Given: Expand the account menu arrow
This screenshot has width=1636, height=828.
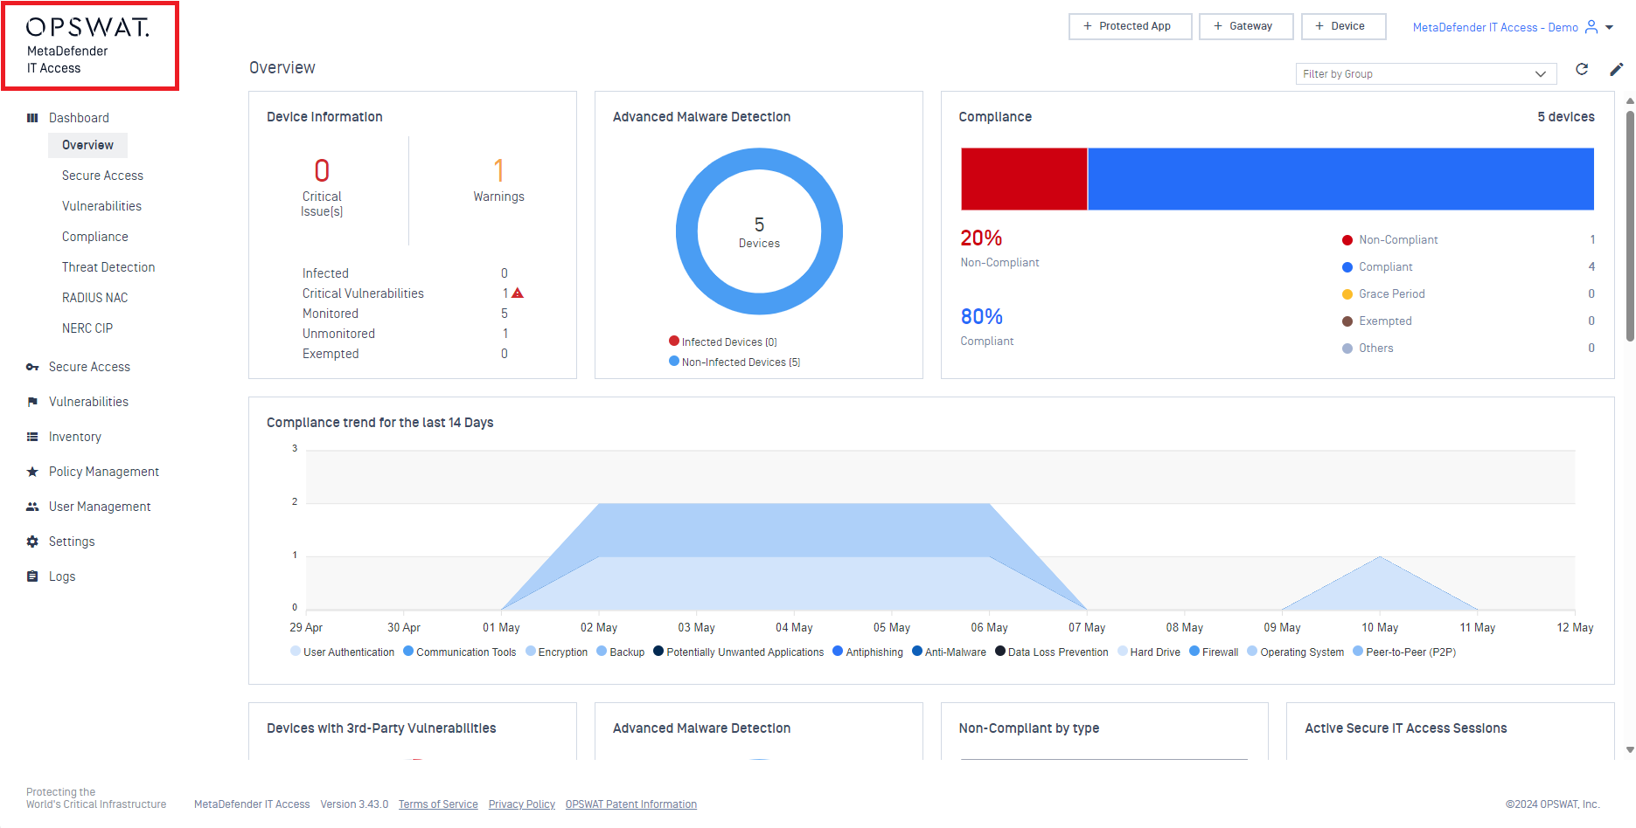Looking at the screenshot, I should point(1609,27).
